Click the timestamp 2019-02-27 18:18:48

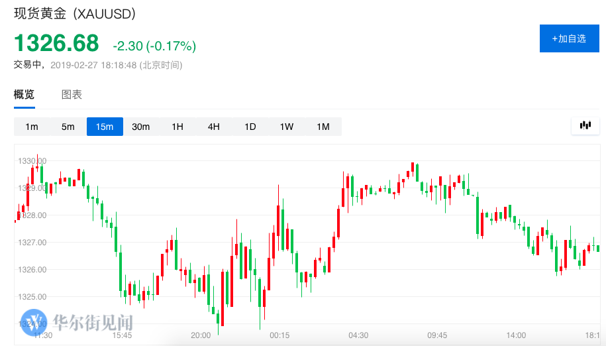(93, 65)
